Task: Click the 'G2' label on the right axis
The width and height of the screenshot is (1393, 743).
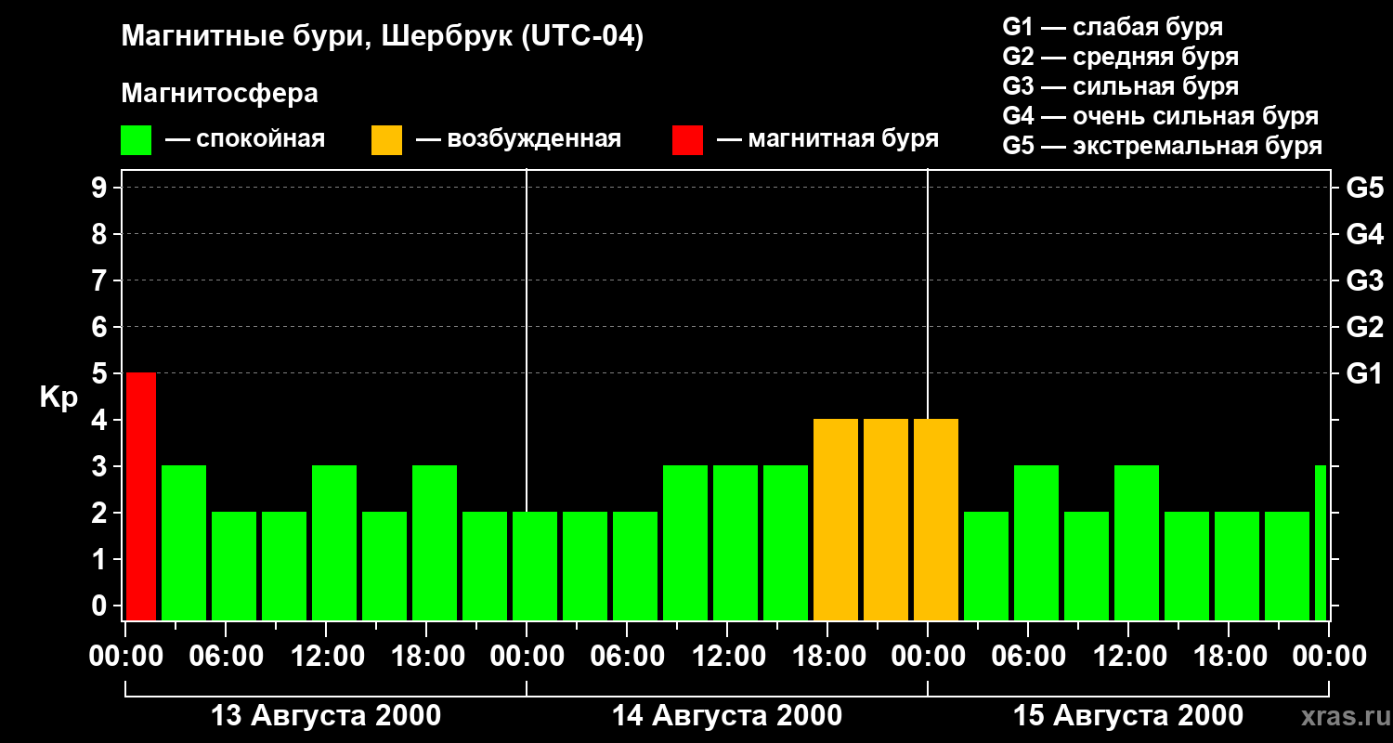Action: click(1364, 327)
